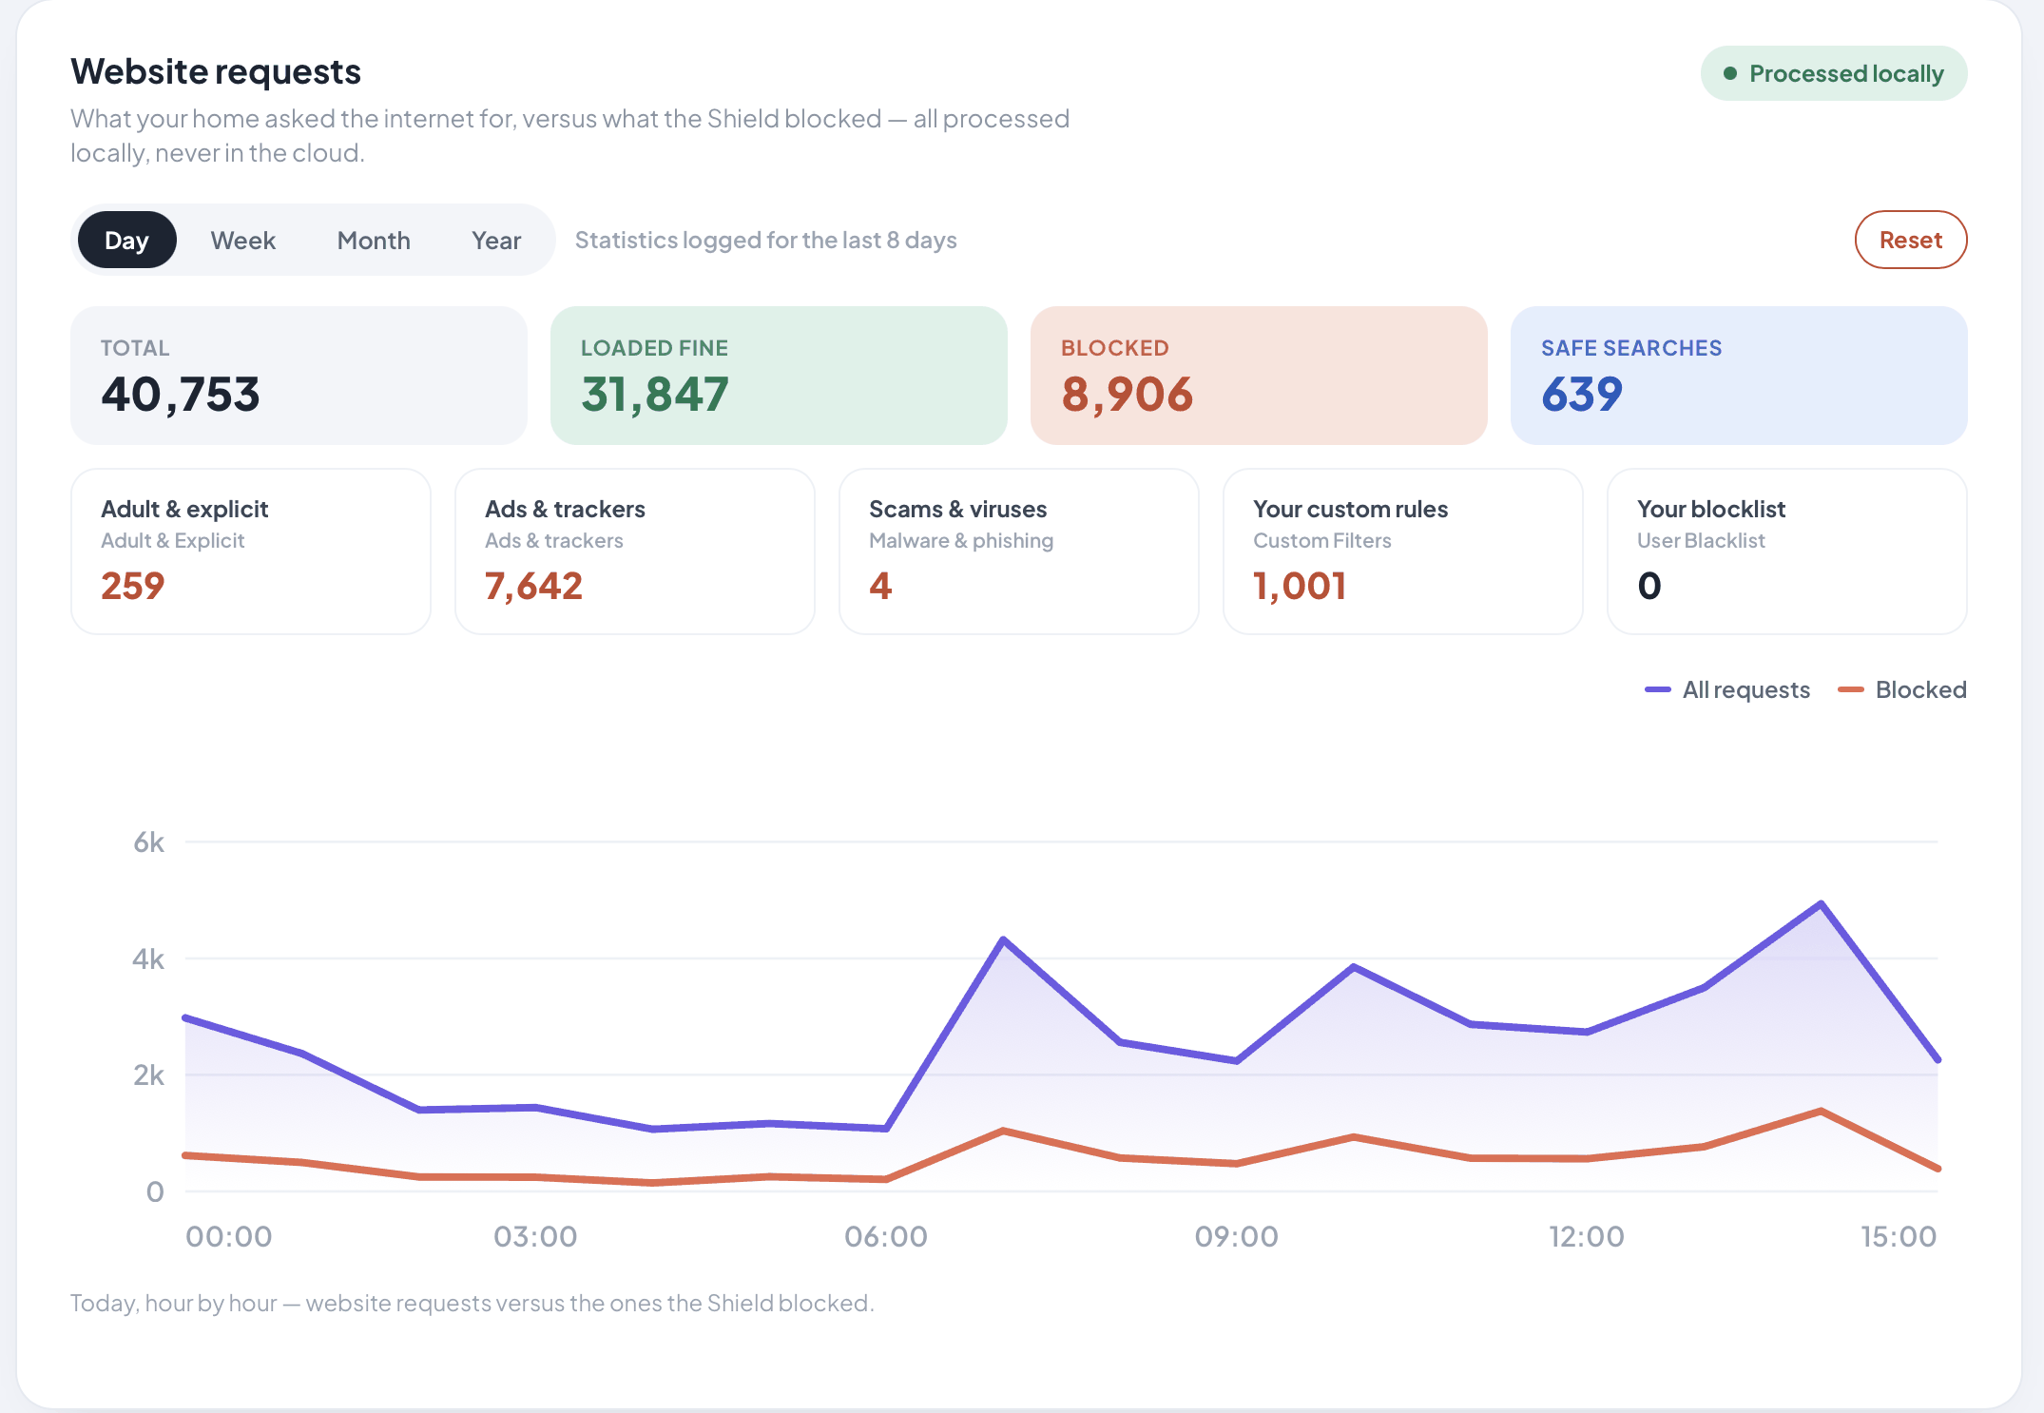
Task: Click 'Statistics logged for the last 8 days'
Action: [766, 240]
